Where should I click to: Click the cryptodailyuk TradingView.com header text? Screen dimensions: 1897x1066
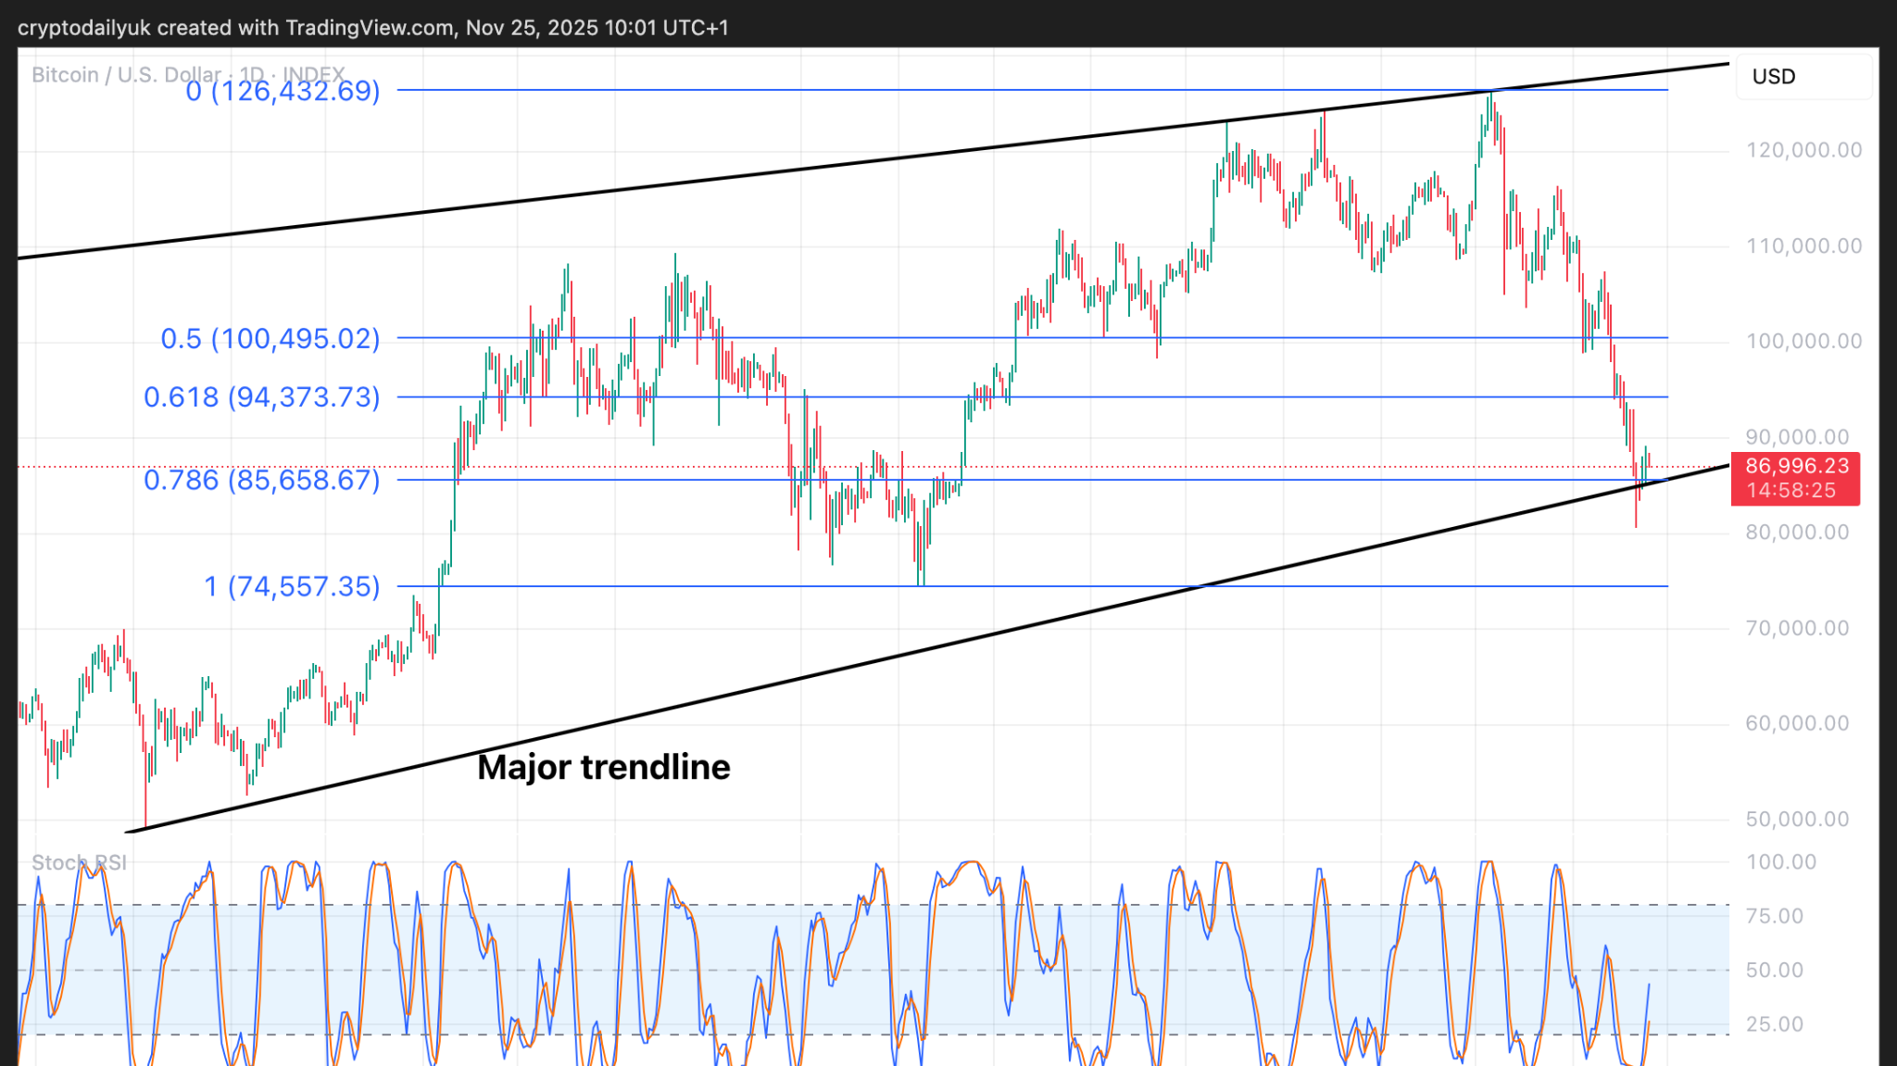point(372,28)
